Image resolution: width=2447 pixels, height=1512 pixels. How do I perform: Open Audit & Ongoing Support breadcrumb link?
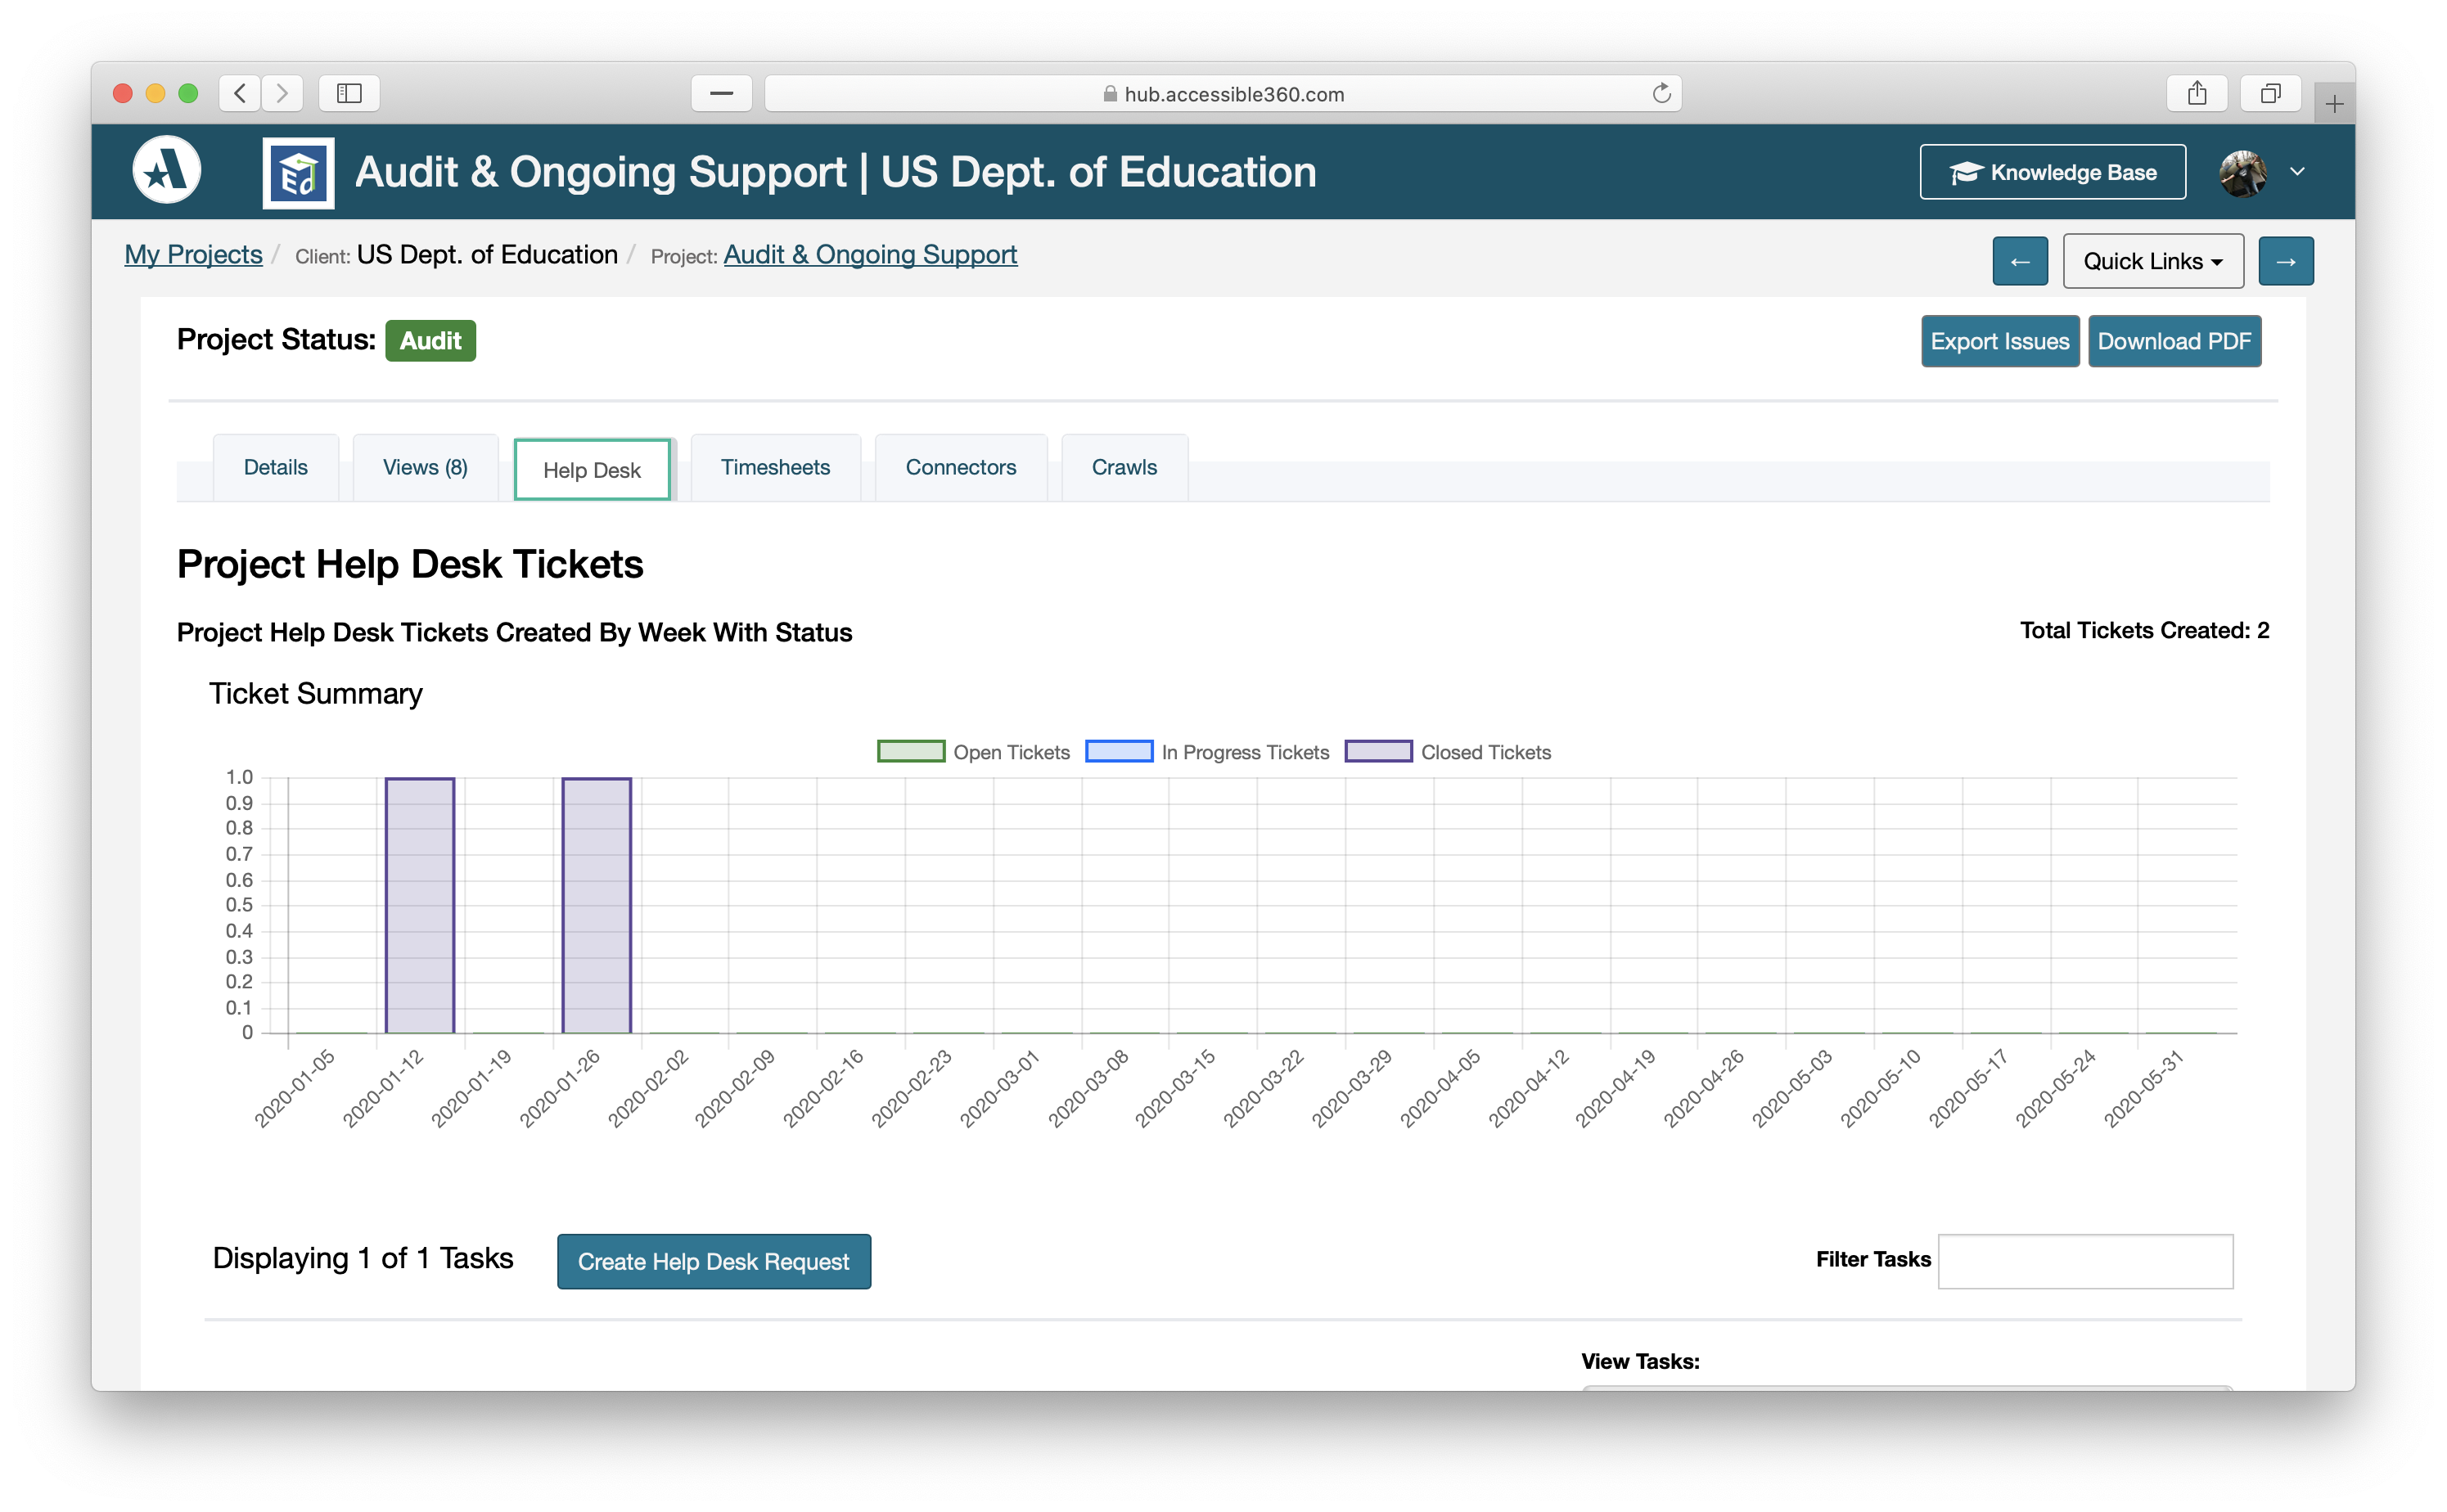tap(870, 254)
